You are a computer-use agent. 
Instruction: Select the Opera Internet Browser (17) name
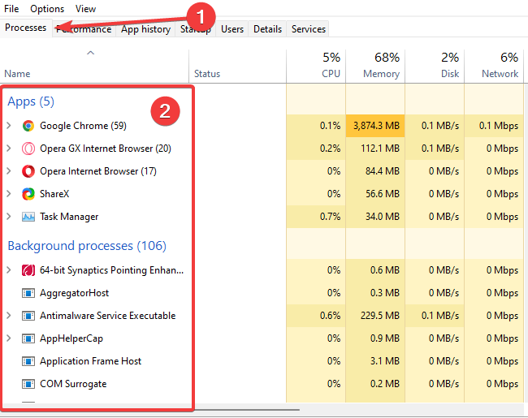tap(98, 171)
